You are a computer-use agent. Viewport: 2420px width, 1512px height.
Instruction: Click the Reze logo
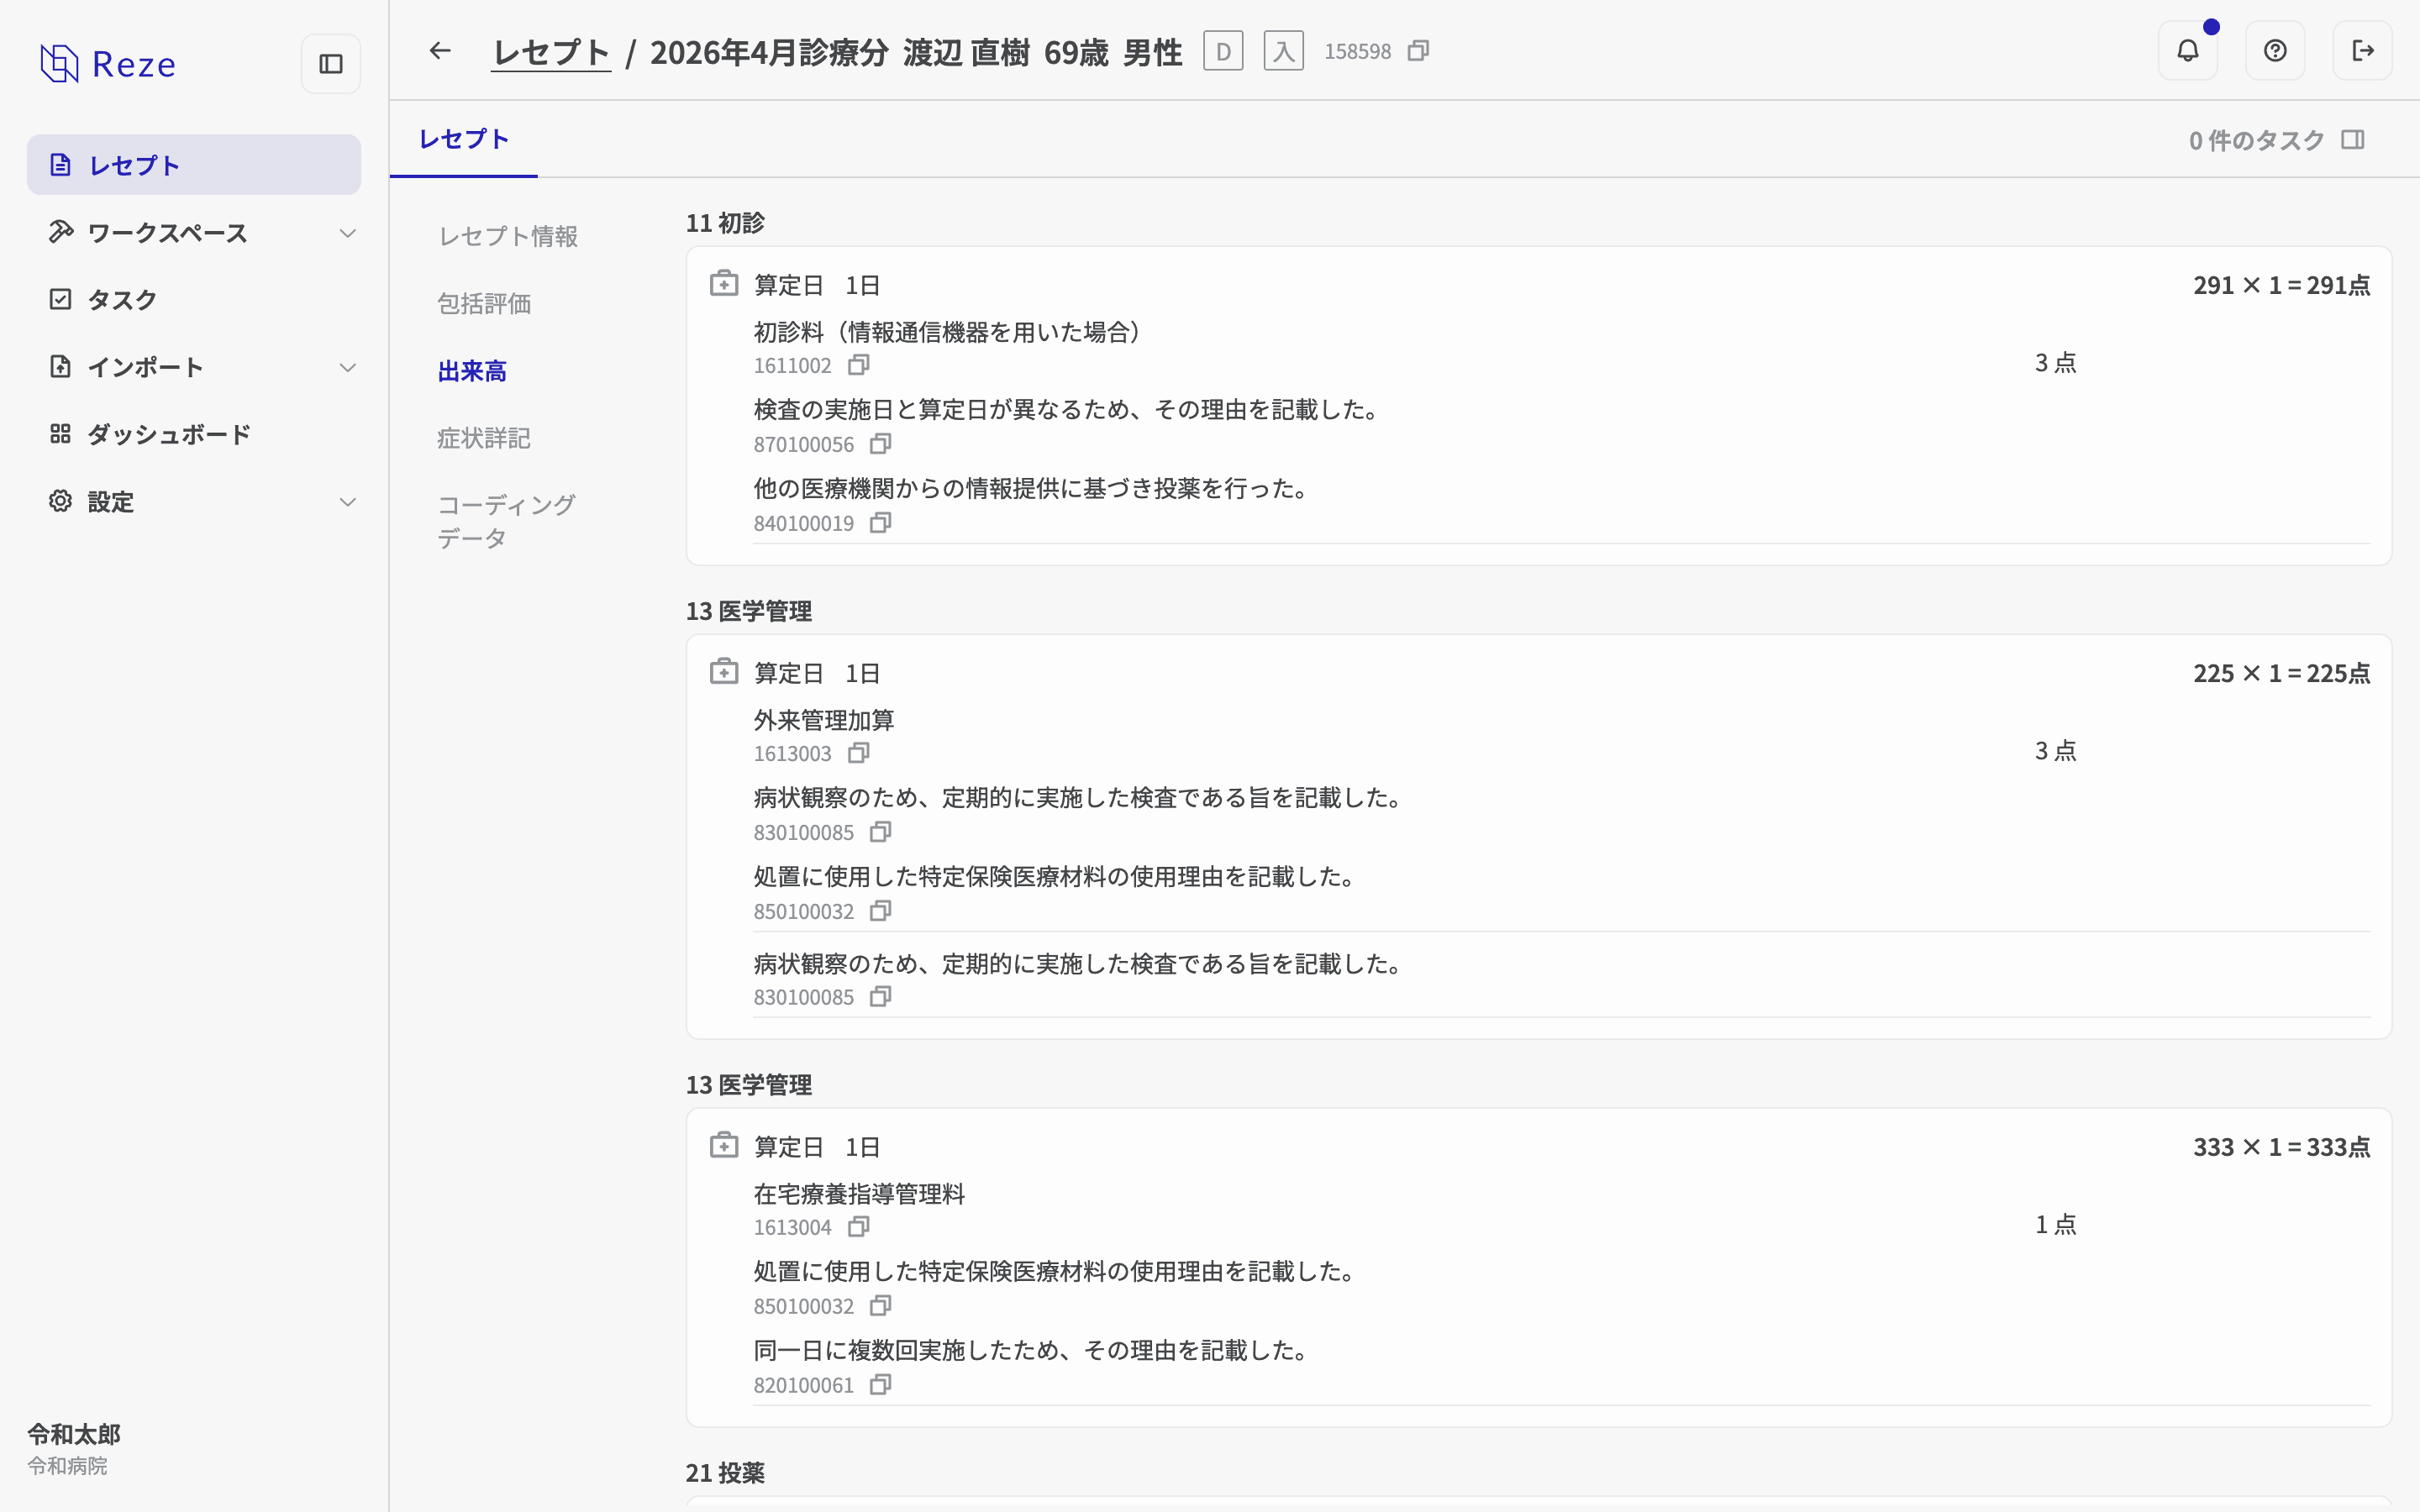click(108, 64)
